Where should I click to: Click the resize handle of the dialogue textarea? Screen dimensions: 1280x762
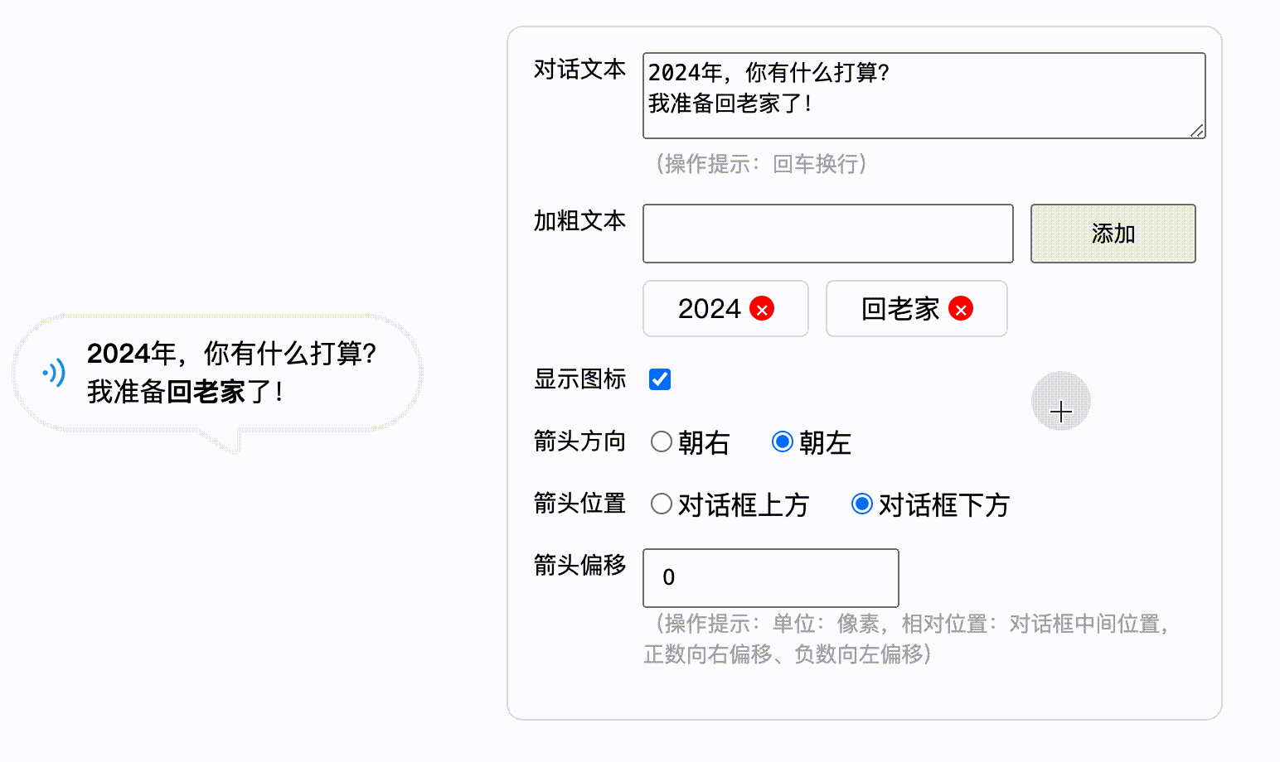coord(1198,129)
